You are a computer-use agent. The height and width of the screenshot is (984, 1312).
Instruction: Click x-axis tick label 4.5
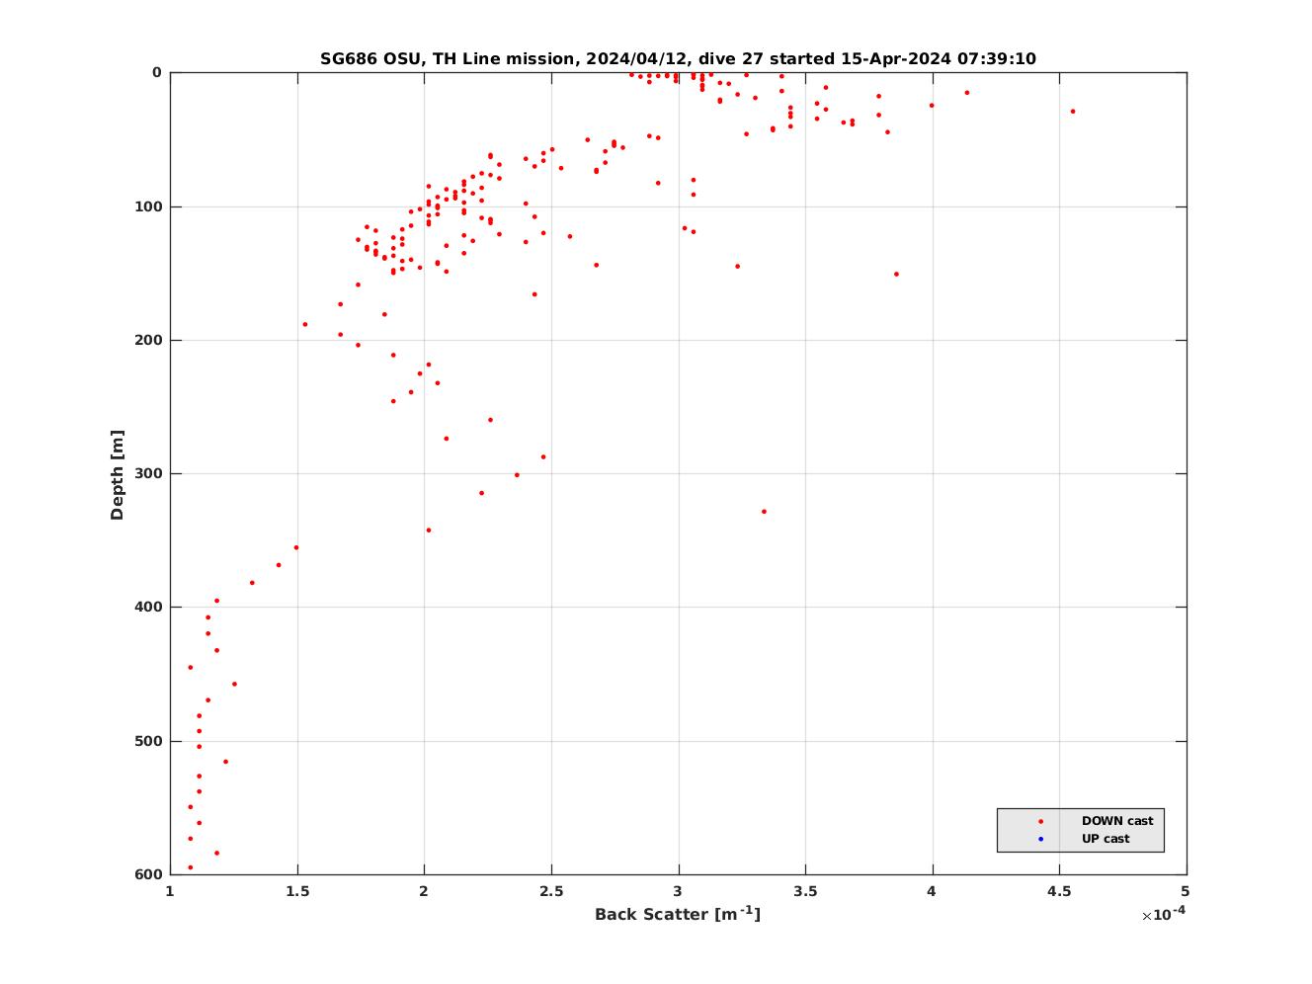click(1059, 892)
